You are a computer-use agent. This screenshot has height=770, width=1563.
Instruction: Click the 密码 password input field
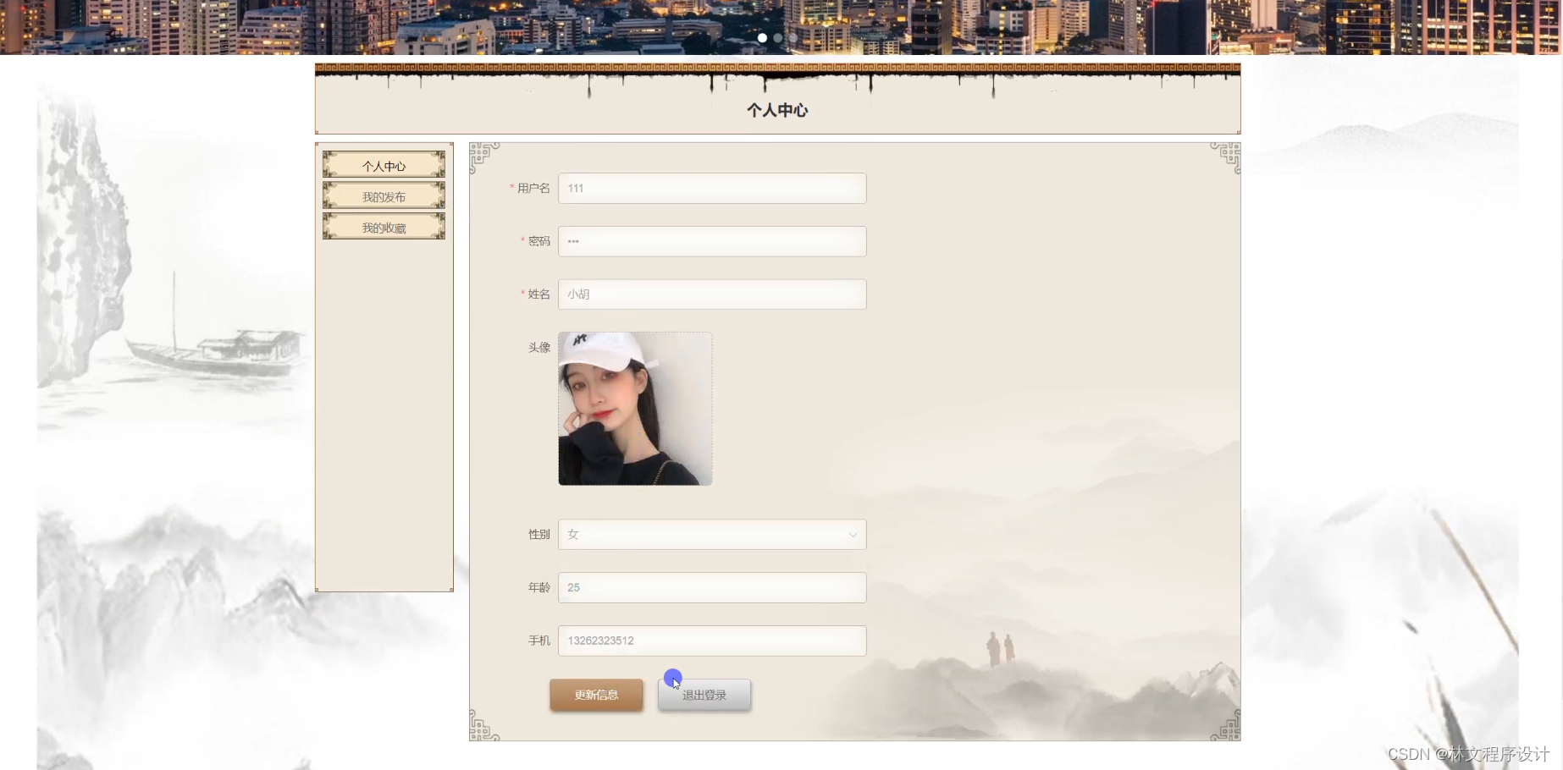[711, 241]
